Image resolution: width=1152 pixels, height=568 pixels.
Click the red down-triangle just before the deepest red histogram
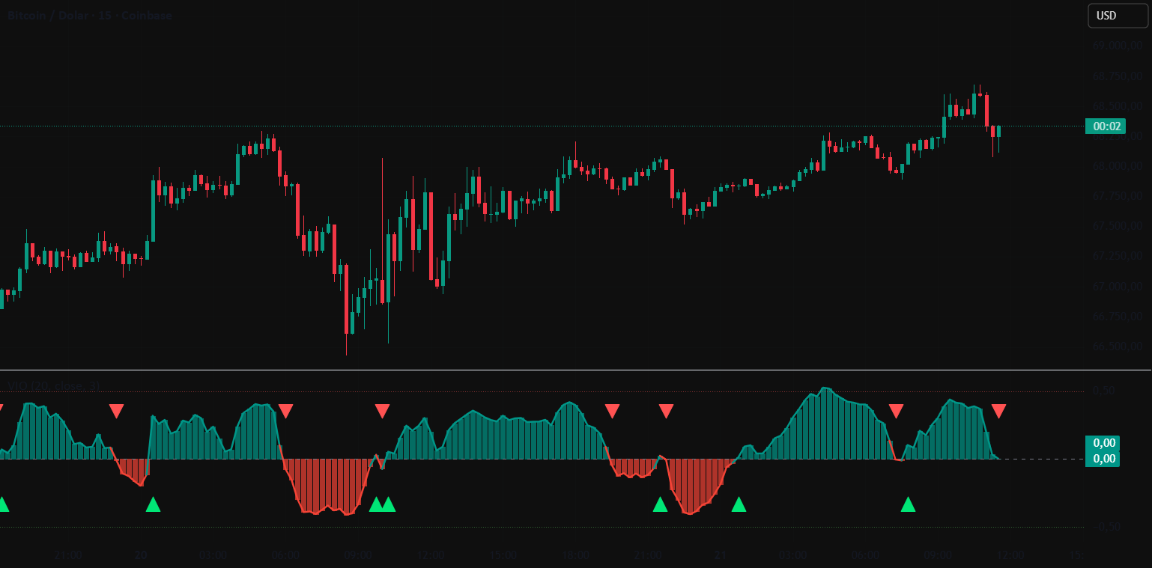pos(285,411)
